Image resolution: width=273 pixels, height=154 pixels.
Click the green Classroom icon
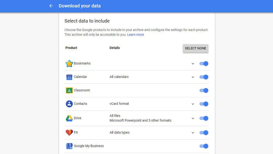pos(69,90)
